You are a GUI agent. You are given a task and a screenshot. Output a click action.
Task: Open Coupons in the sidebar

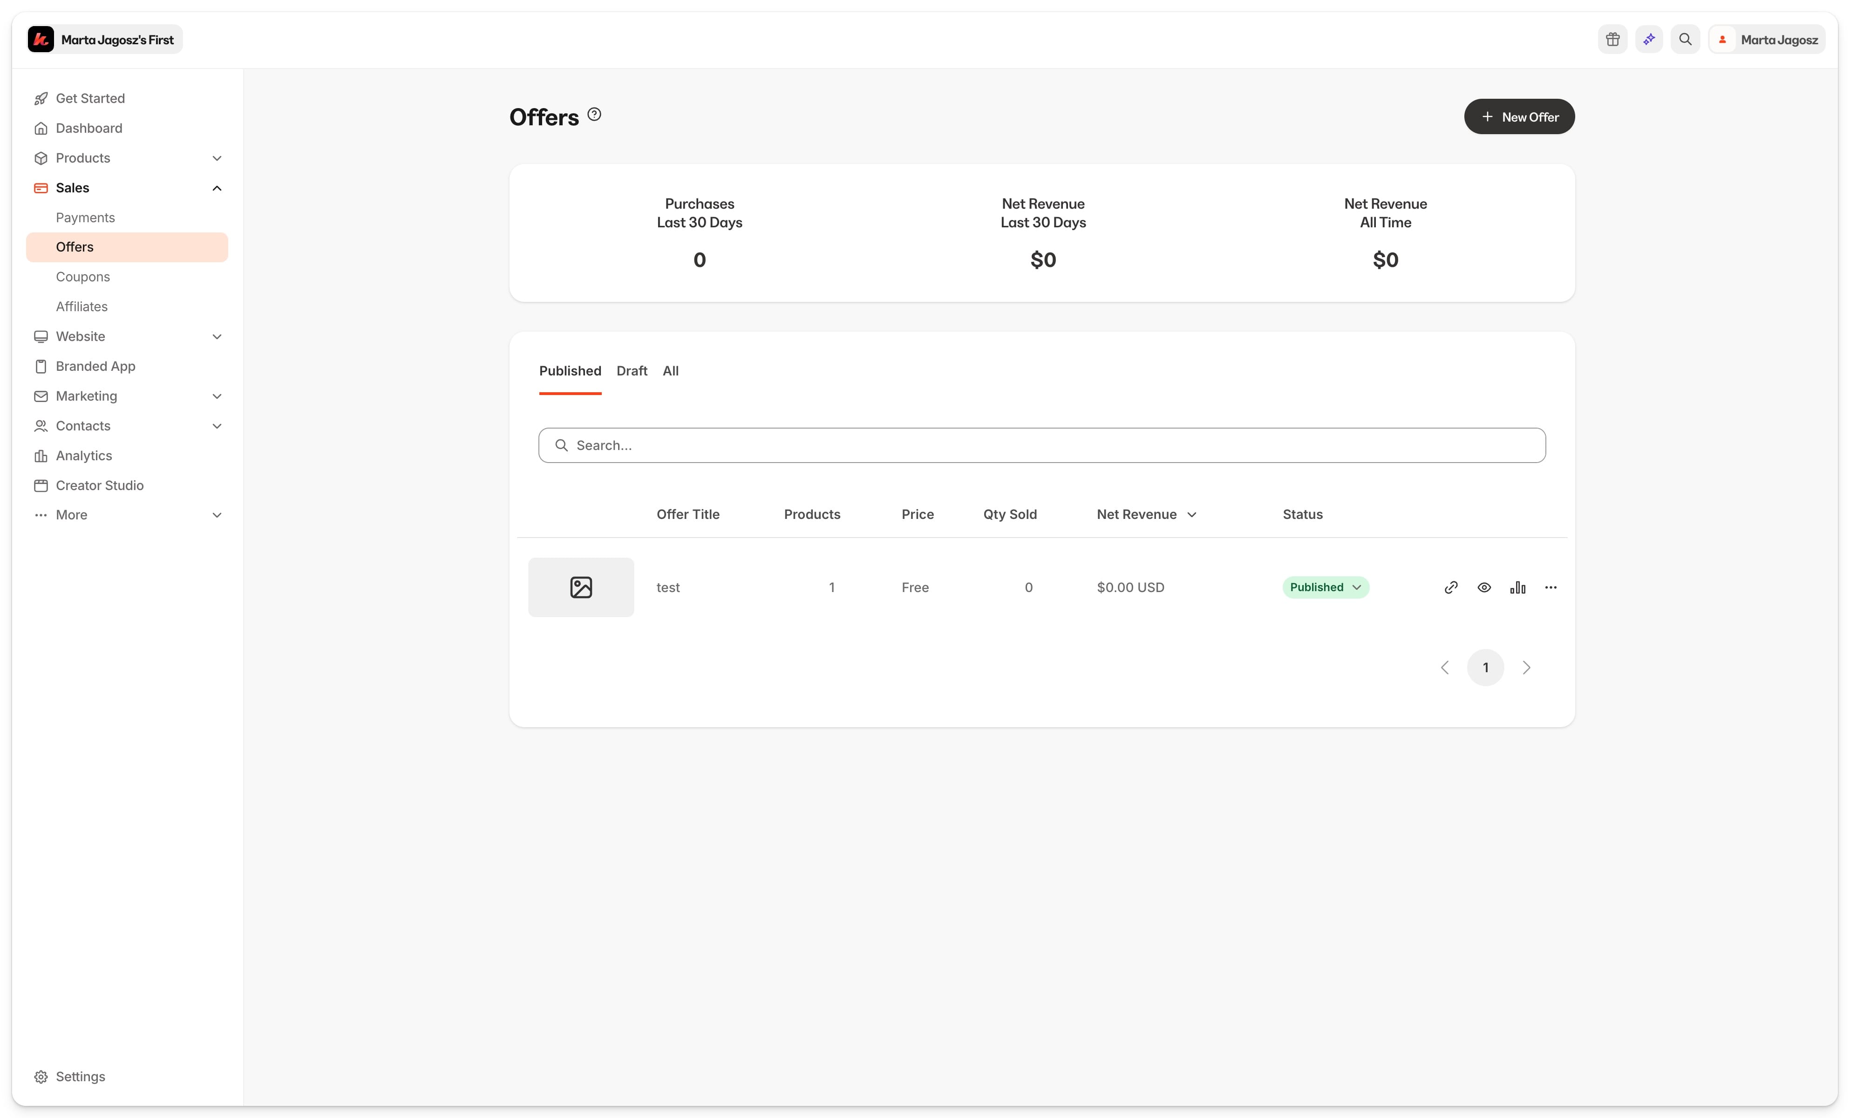click(127, 277)
